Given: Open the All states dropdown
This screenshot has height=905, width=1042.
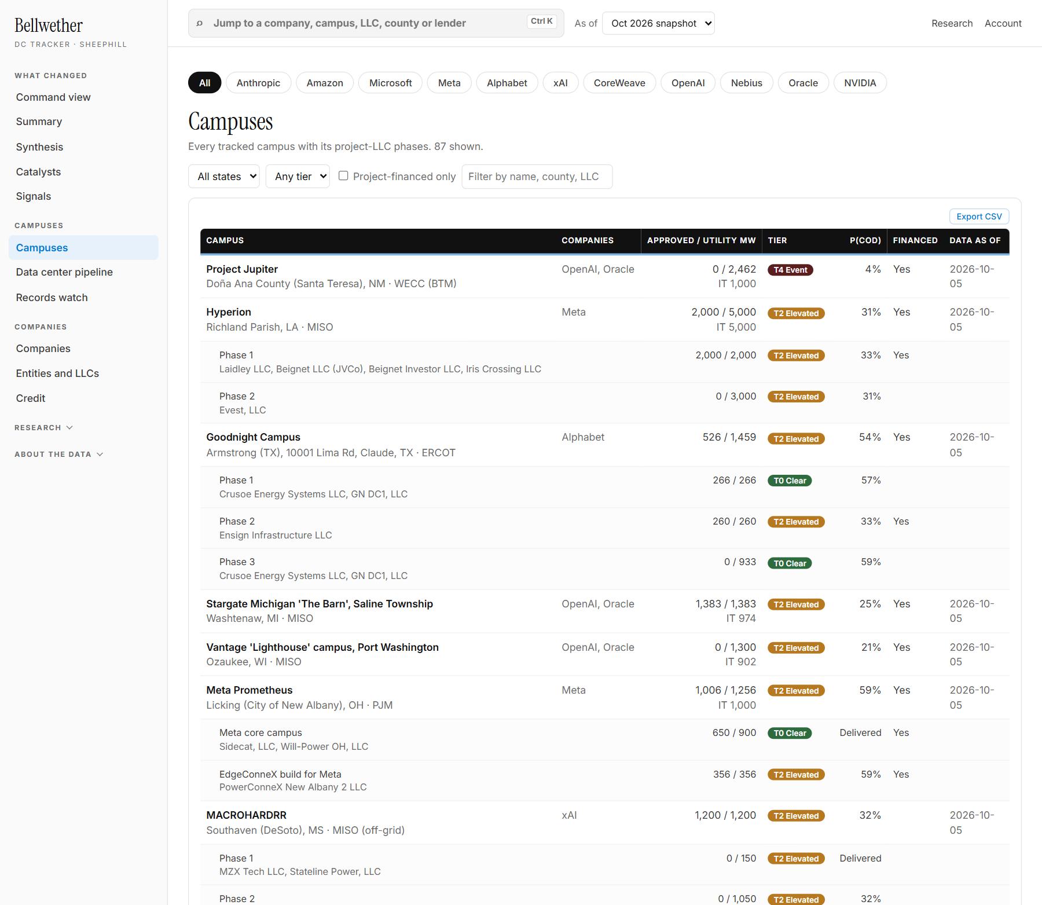Looking at the screenshot, I should pos(223,177).
